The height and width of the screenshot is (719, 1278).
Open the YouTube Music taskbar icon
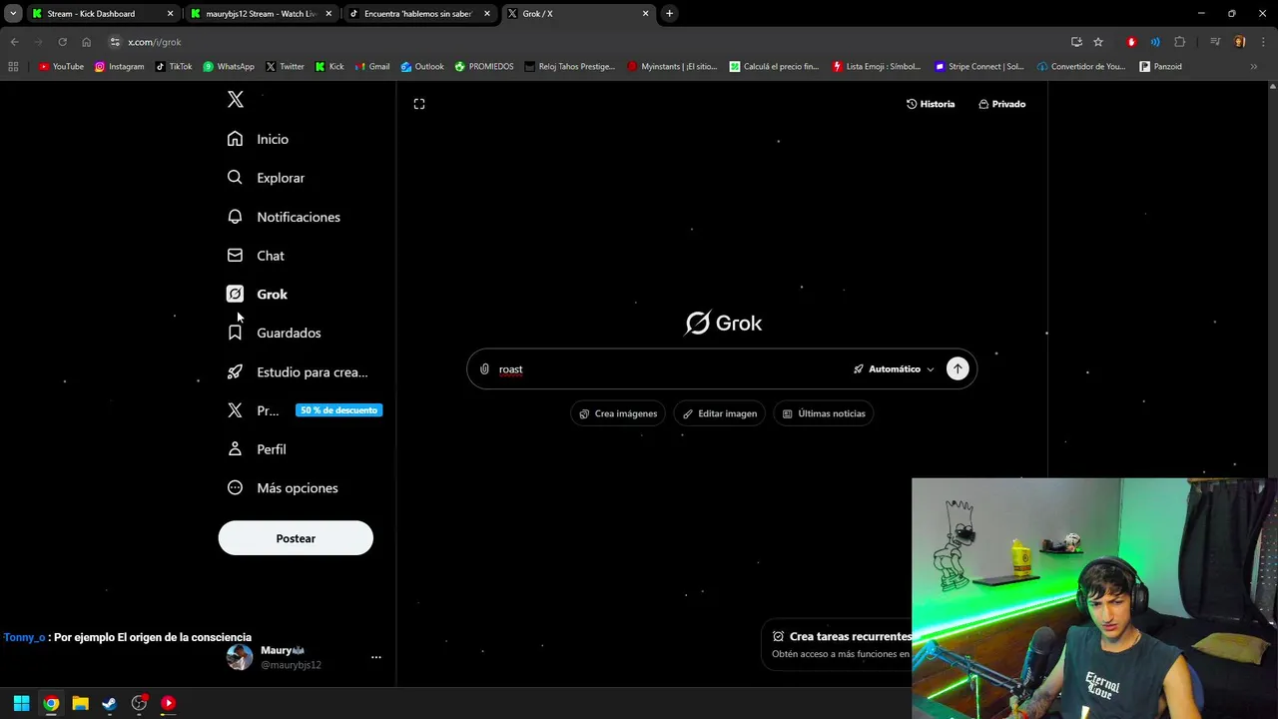tap(168, 703)
